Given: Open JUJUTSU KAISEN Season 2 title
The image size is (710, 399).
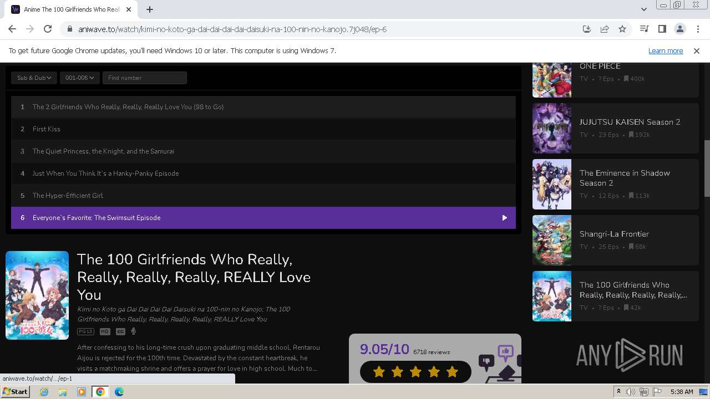Looking at the screenshot, I should (630, 122).
